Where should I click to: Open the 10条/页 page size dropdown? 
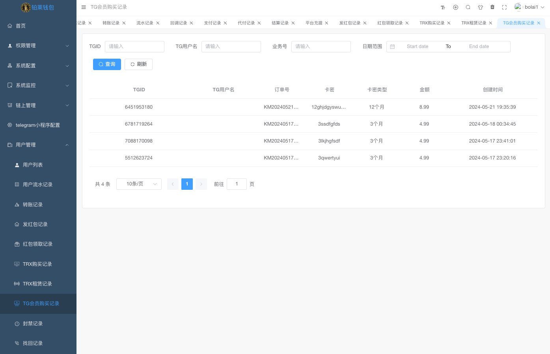tap(139, 184)
